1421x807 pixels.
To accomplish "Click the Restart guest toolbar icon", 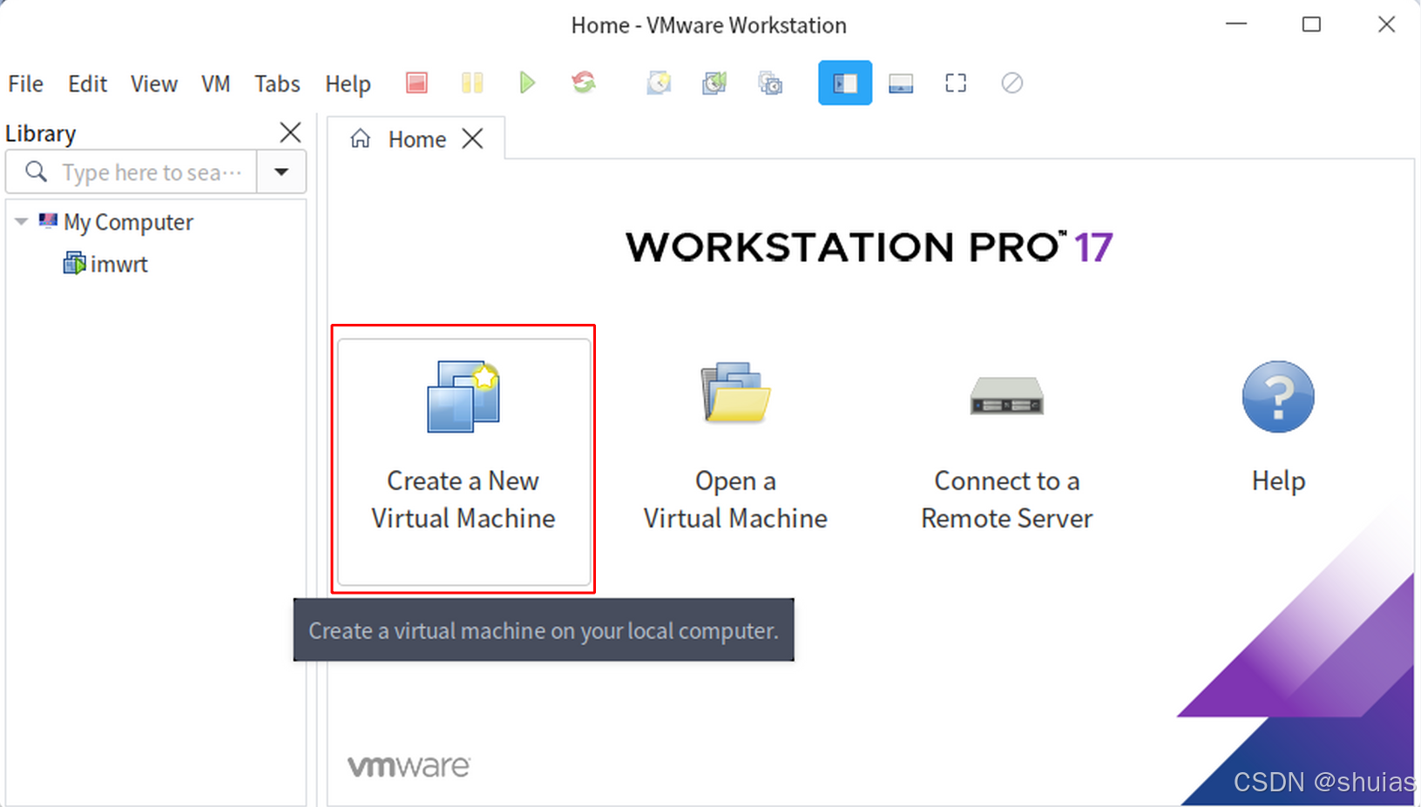I will pos(584,83).
